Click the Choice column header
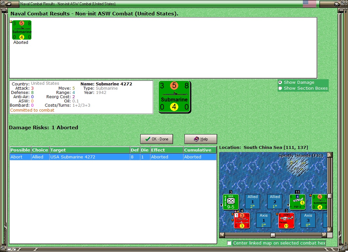The height and width of the screenshot is (252, 348). 40,150
